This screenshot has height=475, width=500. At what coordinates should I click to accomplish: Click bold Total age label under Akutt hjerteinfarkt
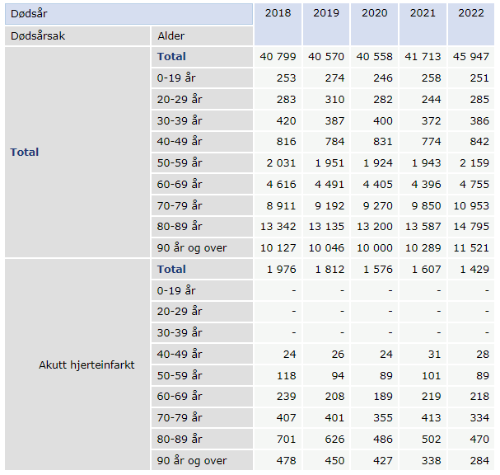click(x=171, y=269)
